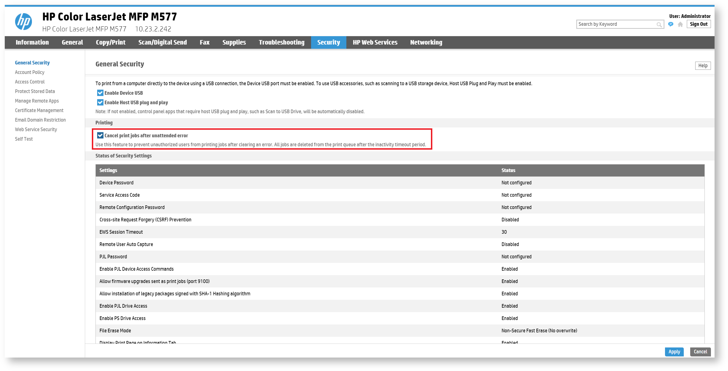Click Allow firmware upgrades sent as print jobs
The height and width of the screenshot is (371, 728).
click(x=400, y=282)
